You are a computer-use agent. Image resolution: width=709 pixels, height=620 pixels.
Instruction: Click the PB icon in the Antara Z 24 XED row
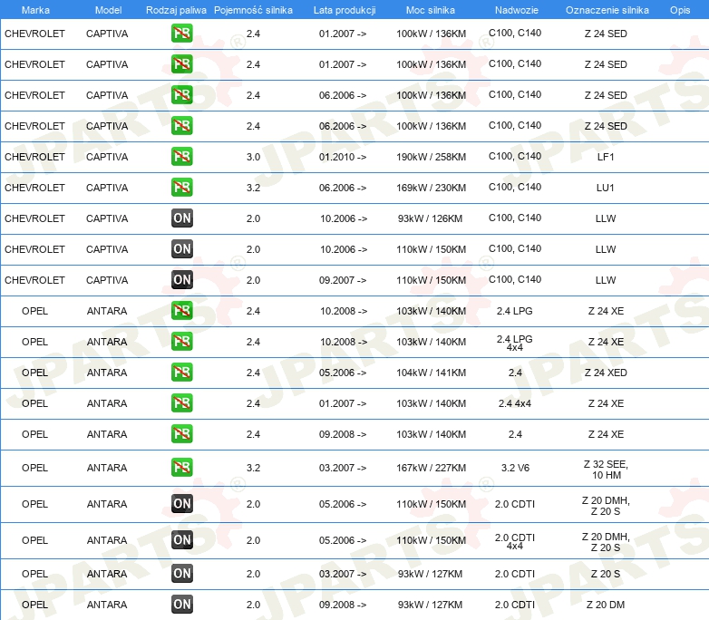click(181, 373)
